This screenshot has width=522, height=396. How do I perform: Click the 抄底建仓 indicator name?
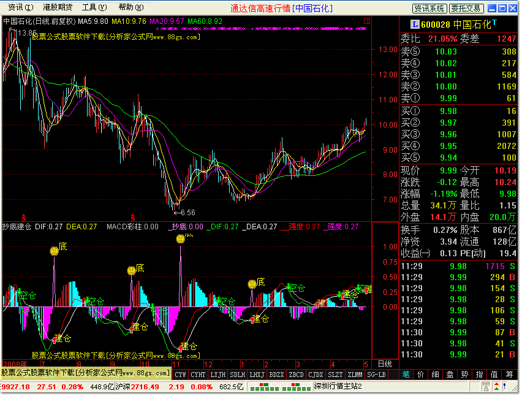17,227
